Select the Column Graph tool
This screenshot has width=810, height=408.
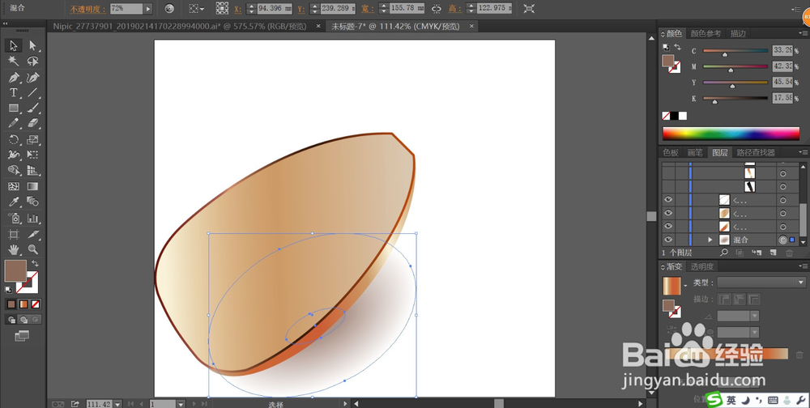33,218
